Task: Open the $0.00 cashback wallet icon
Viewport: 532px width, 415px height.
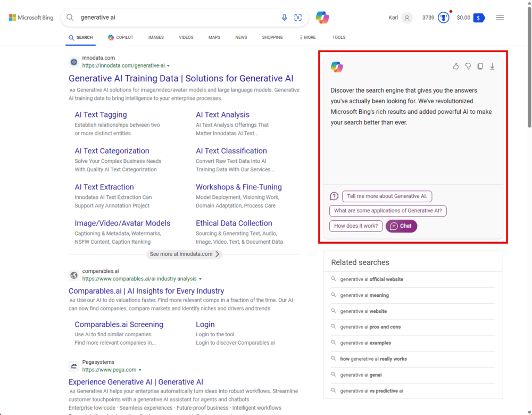Action: click(479, 18)
